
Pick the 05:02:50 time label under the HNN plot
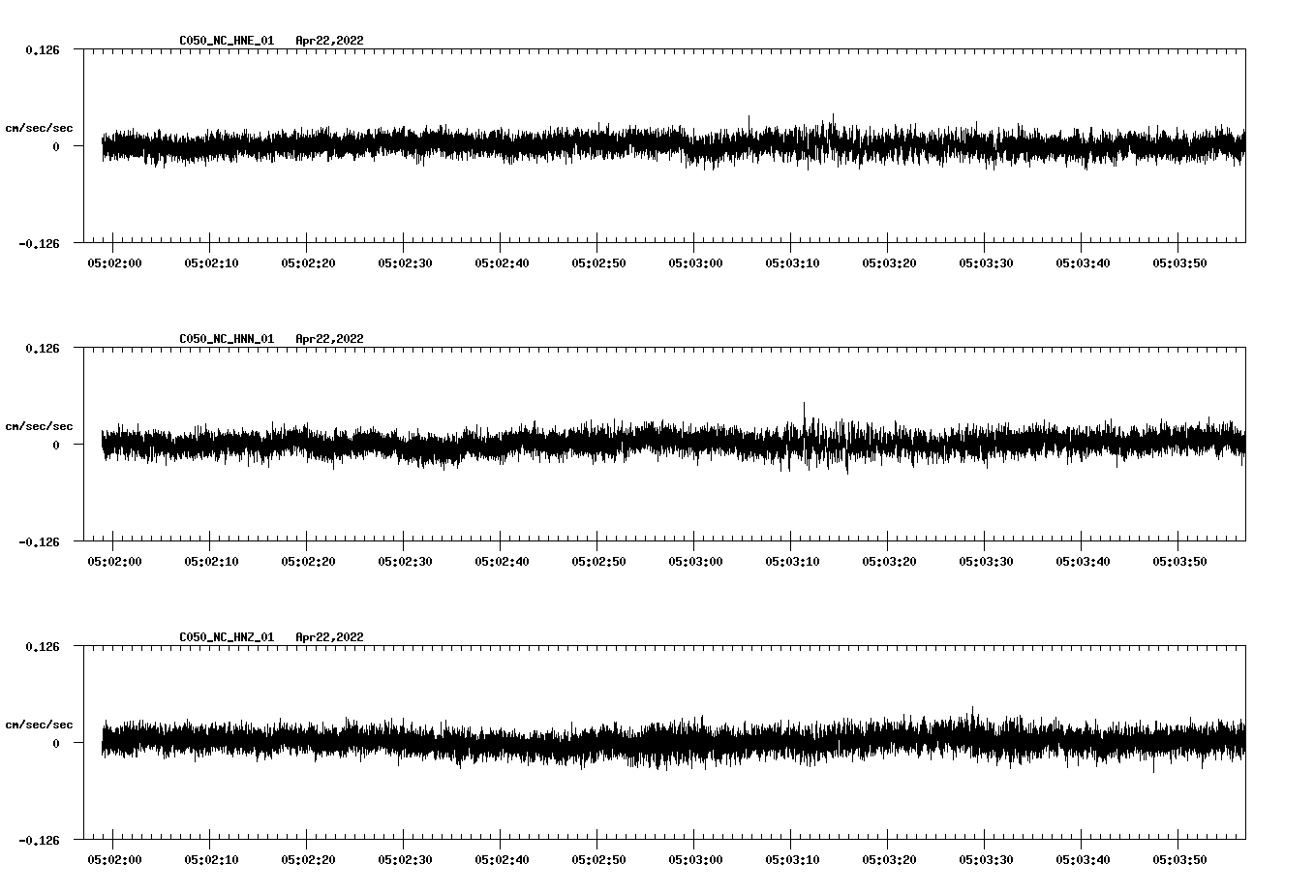pos(598,561)
